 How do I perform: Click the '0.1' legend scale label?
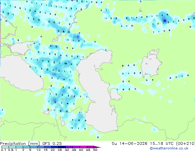point(3,150)
